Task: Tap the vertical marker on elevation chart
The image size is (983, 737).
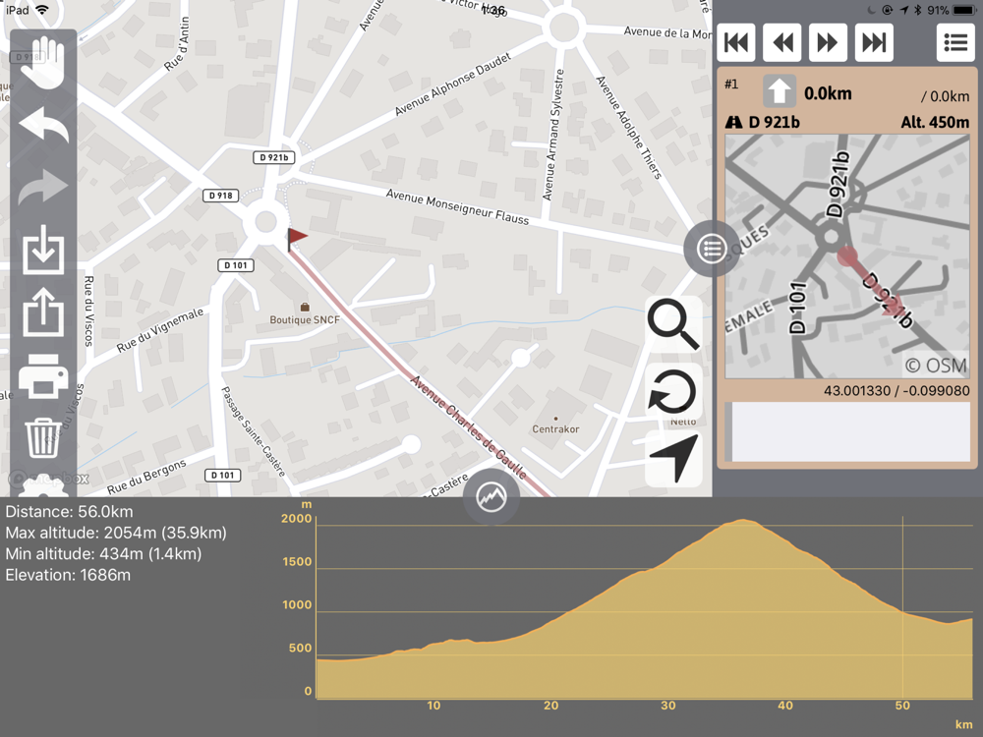Action: (902, 606)
